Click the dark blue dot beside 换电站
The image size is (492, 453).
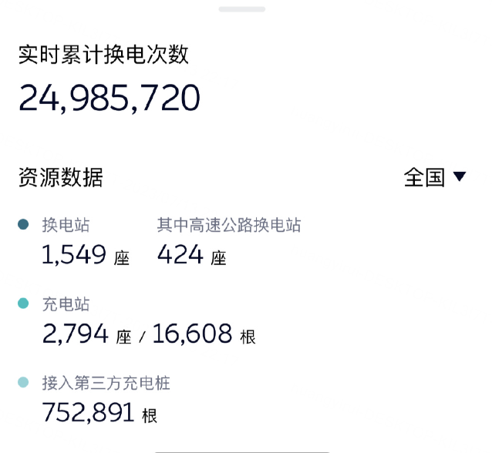point(23,225)
